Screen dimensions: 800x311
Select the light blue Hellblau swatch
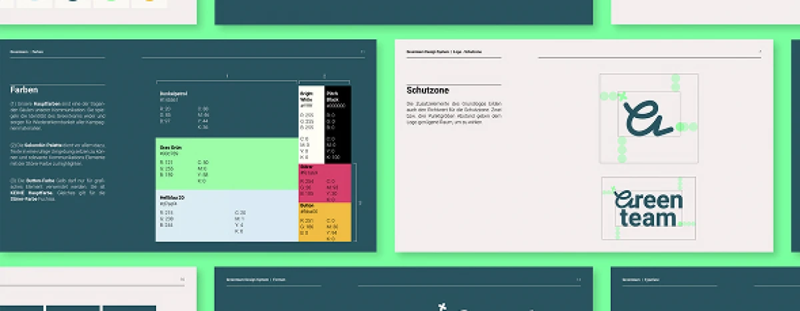coord(226,216)
